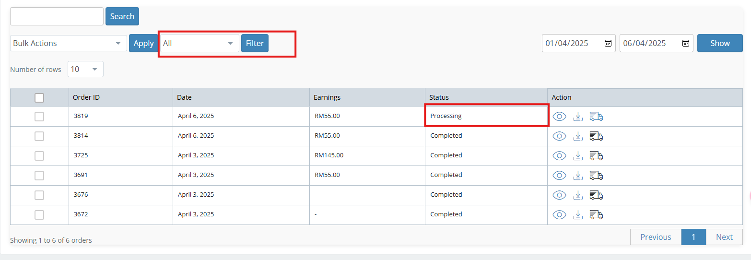Click Show button for date range
Screen dimensions: 751x260
[x=720, y=43]
